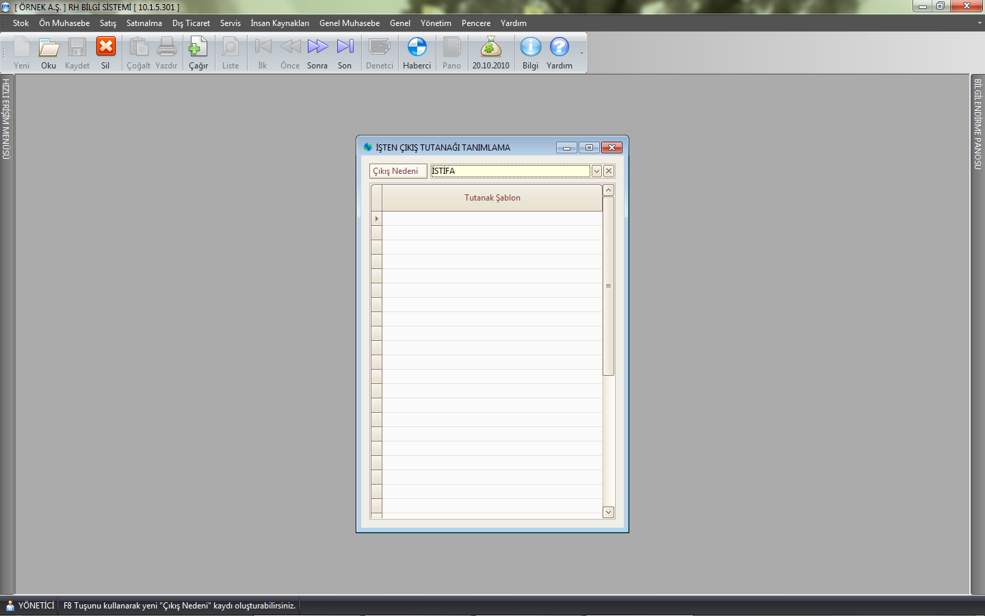Expand the HIZLI ERİŞİM MENÜSÜ side panel
985x616 pixels.
pos(6,119)
